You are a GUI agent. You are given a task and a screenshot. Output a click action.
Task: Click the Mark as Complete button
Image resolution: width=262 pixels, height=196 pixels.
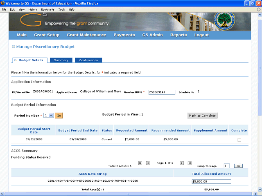point(202,116)
